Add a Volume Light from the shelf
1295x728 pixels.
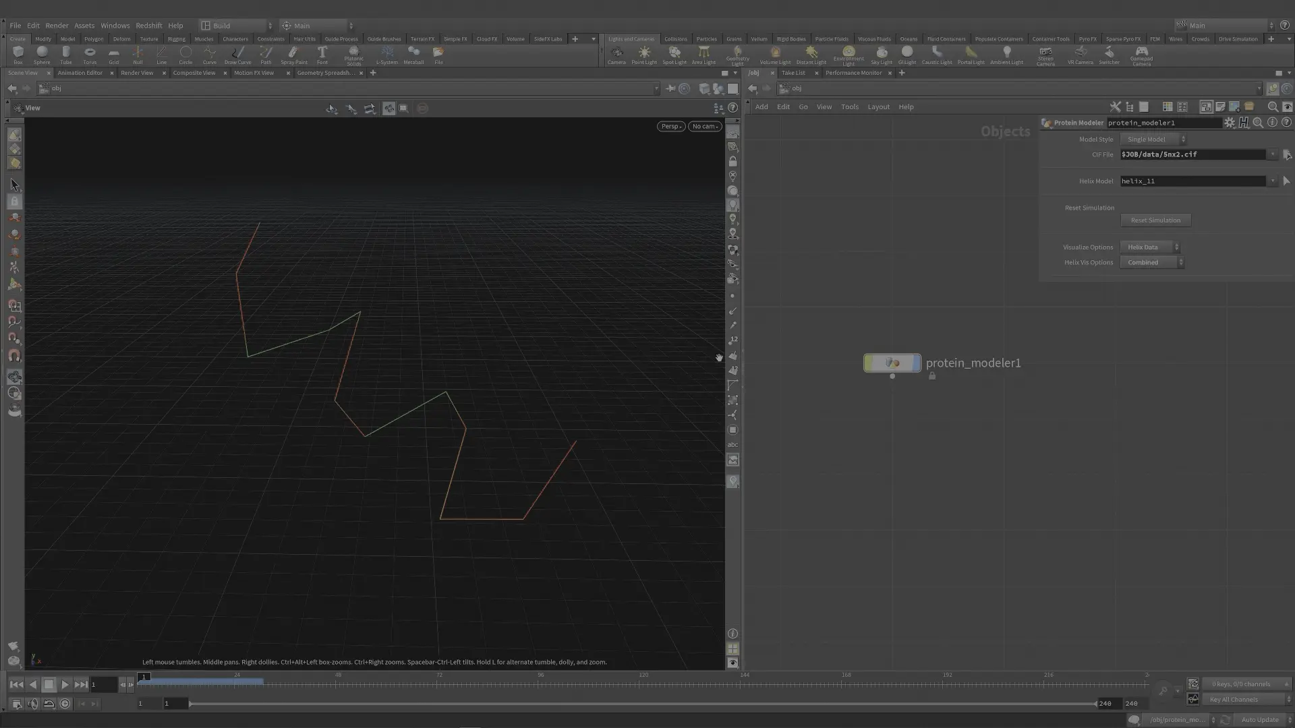point(775,55)
